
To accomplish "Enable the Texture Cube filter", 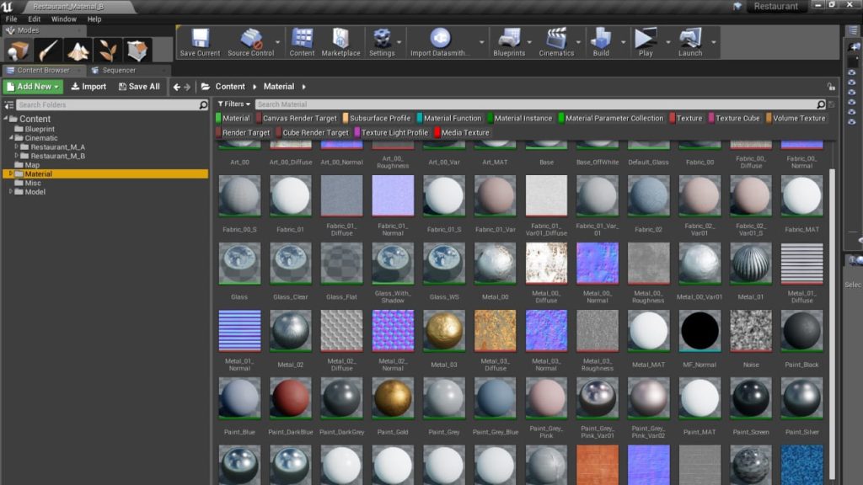I will (737, 119).
